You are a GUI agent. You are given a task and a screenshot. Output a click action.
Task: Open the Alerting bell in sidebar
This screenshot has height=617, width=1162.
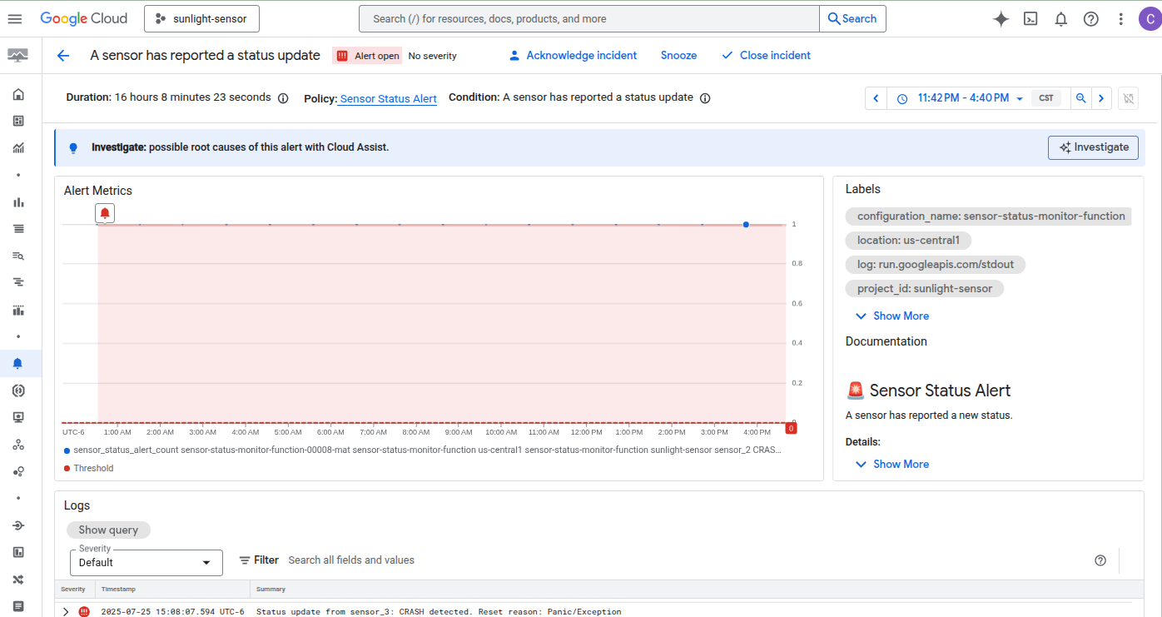(18, 363)
